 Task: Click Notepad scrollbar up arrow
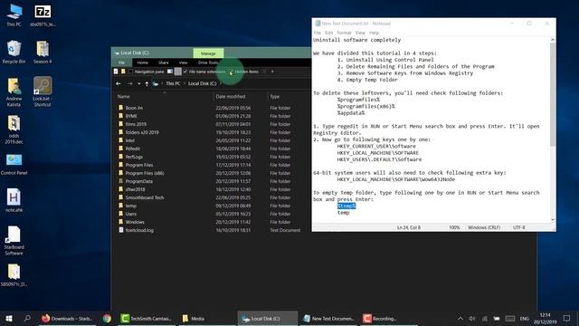(x=553, y=40)
